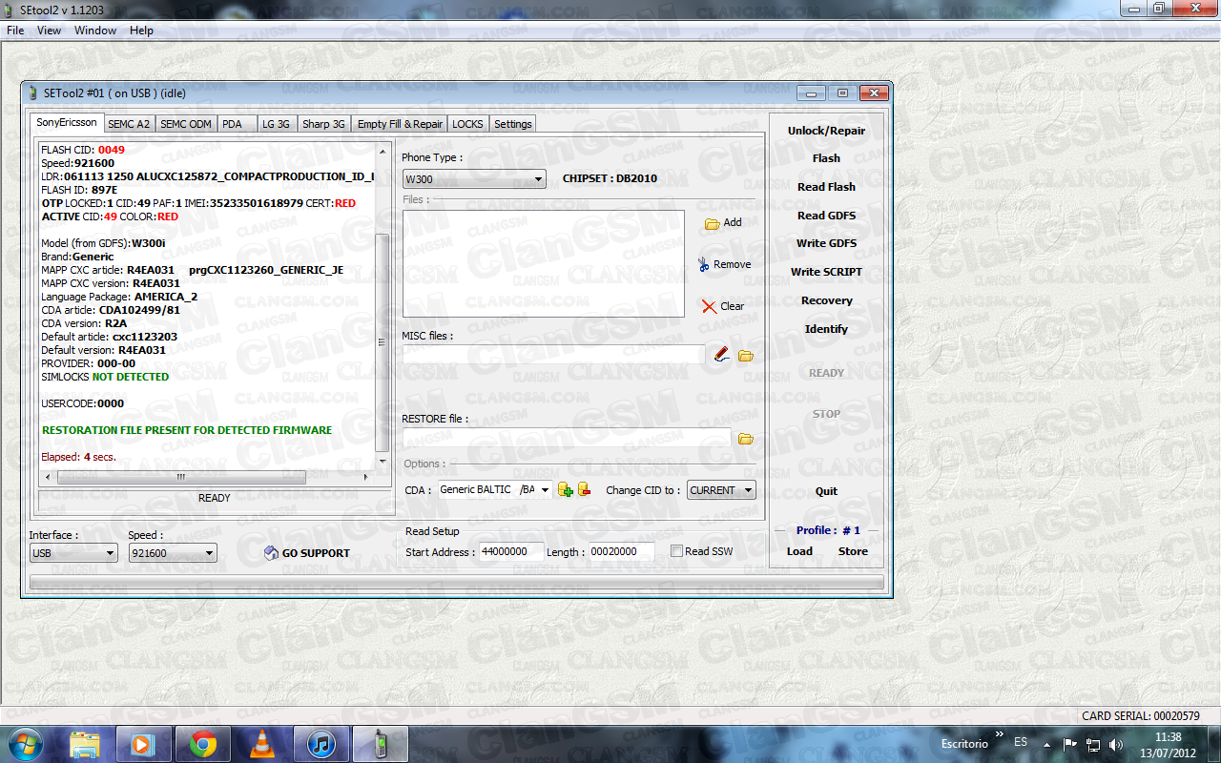Screen dimensions: 1221x763
Task: Click the Write SCRIPT button
Action: (826, 272)
